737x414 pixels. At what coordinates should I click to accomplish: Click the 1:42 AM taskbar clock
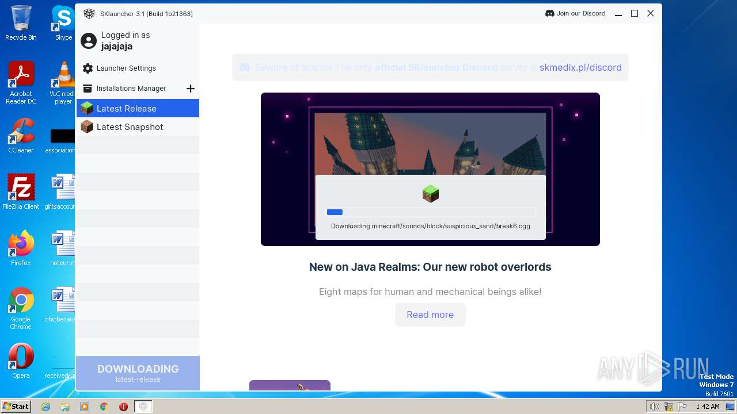coord(708,407)
